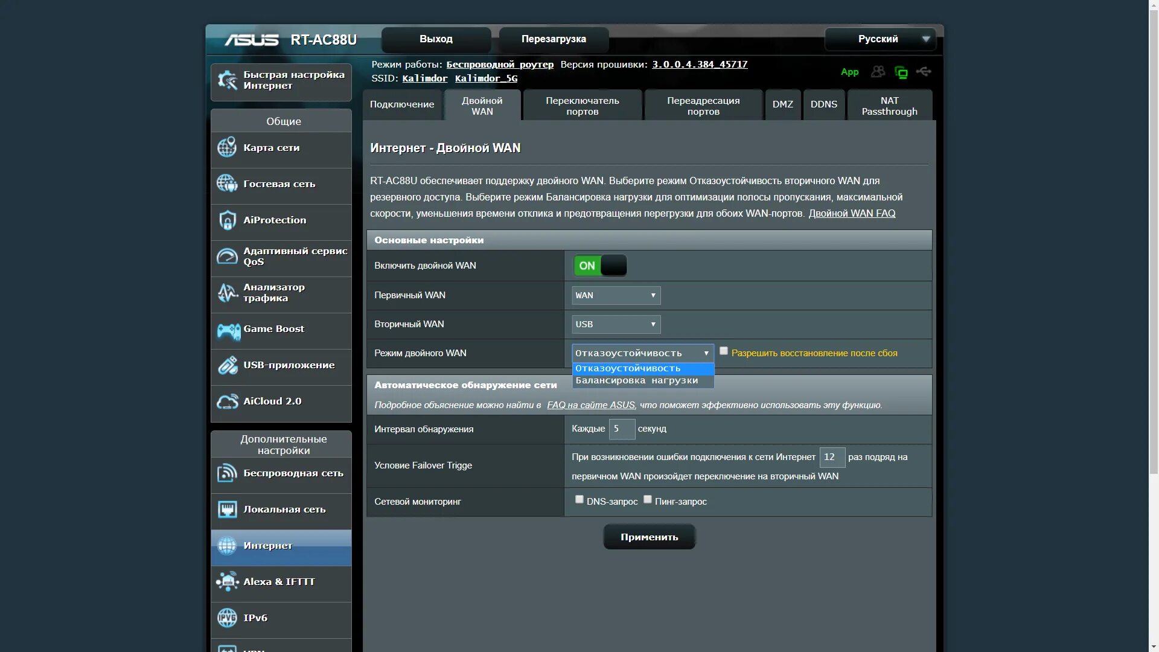Switch to the Переадресация портов tab

click(x=703, y=106)
